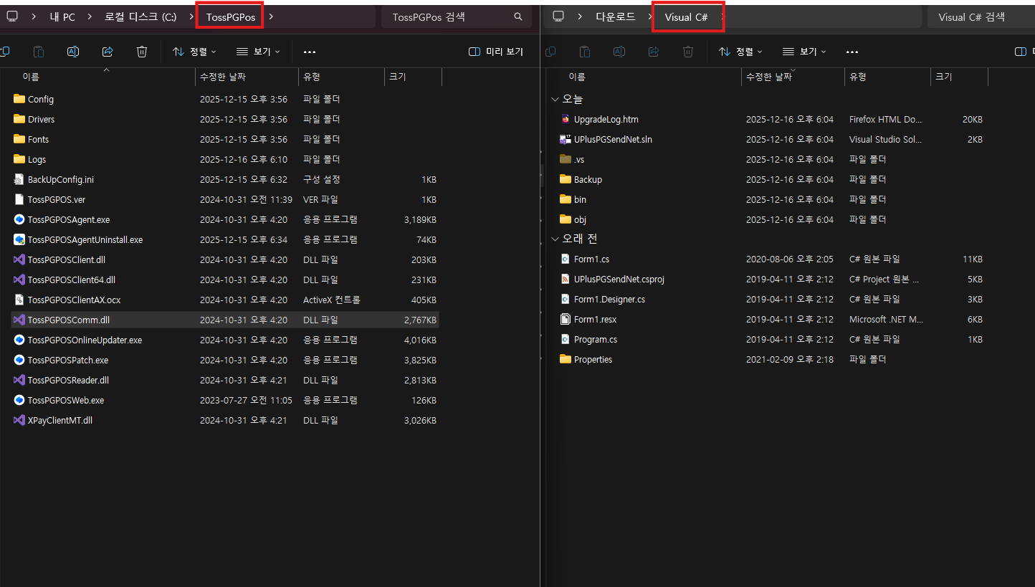The image size is (1035, 587).
Task: Select the TossPGPOS.ver file name
Action: coord(57,199)
